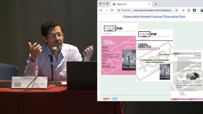203x114 pixels.
Task: Open site info icon beside Archivo
Action: pos(119,10)
